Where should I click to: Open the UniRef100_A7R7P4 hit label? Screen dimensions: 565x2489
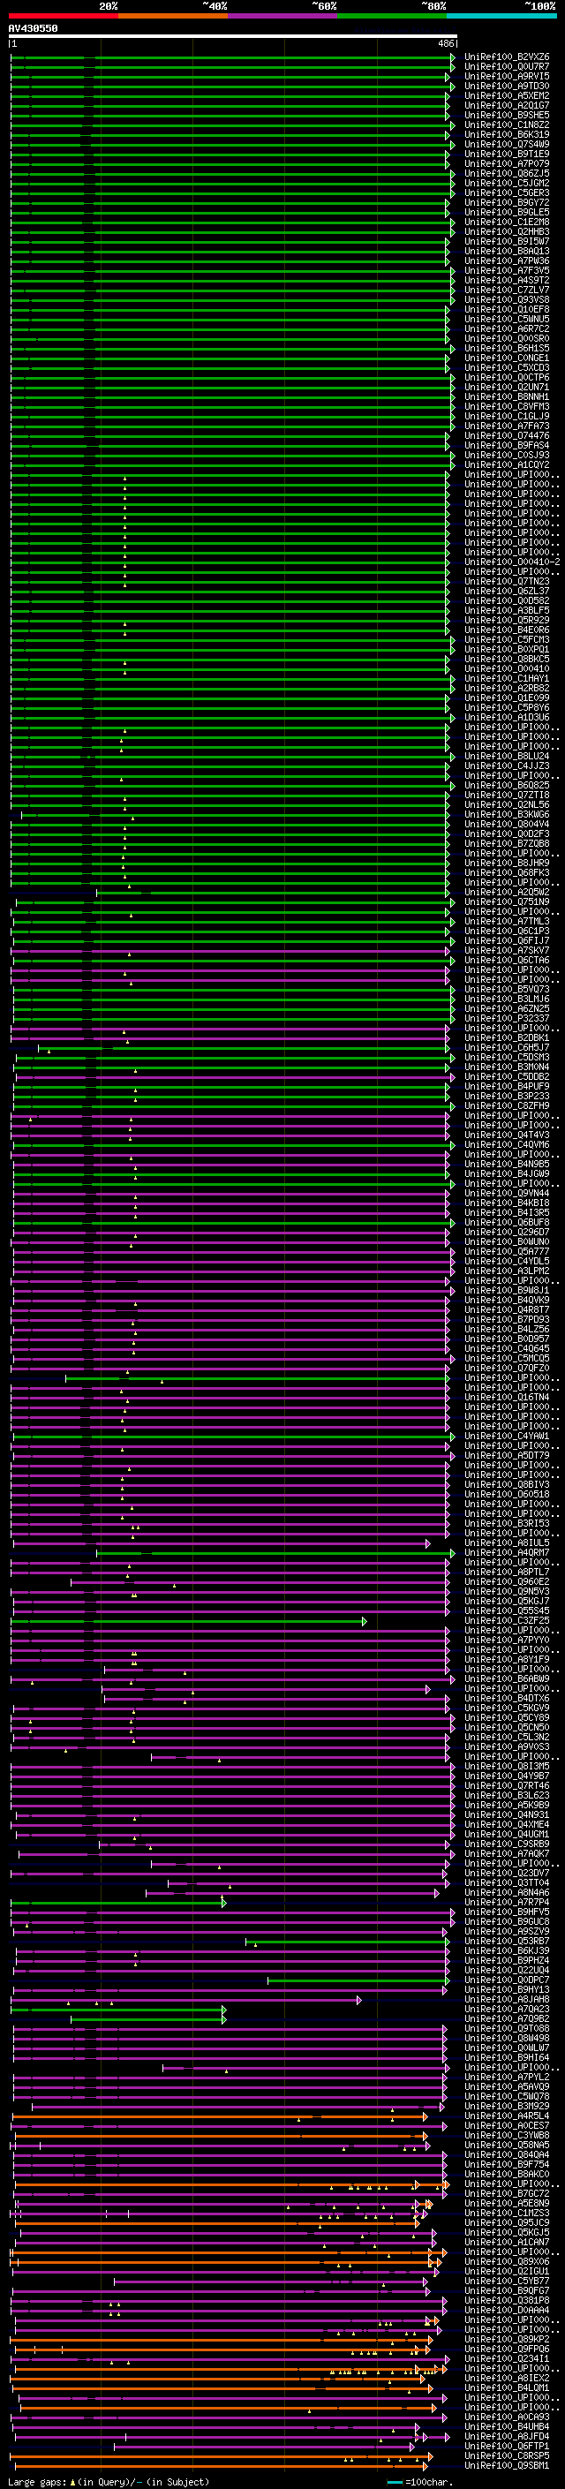(x=506, y=1903)
